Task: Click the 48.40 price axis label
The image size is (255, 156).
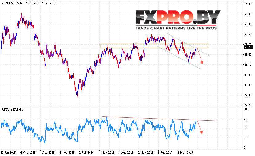Action: (248, 55)
